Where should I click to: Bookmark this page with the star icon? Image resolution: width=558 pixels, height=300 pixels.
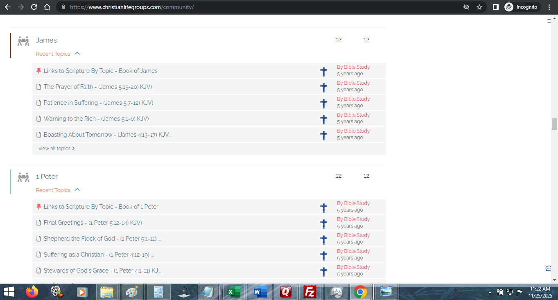click(479, 7)
